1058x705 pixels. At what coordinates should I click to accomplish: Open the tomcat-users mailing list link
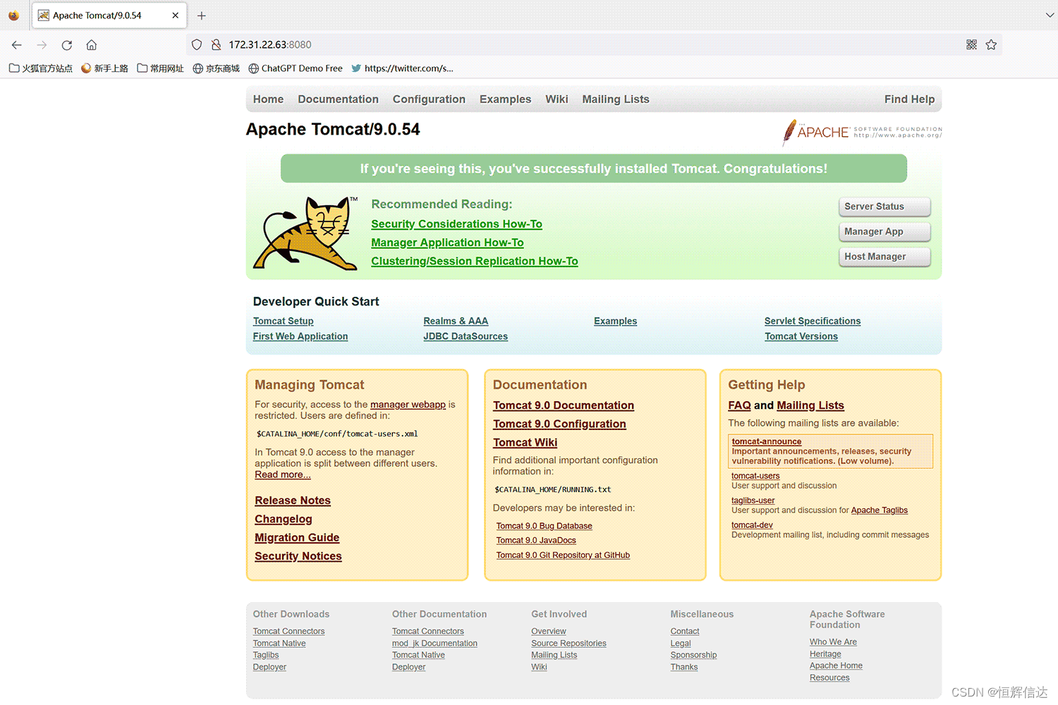pos(755,476)
